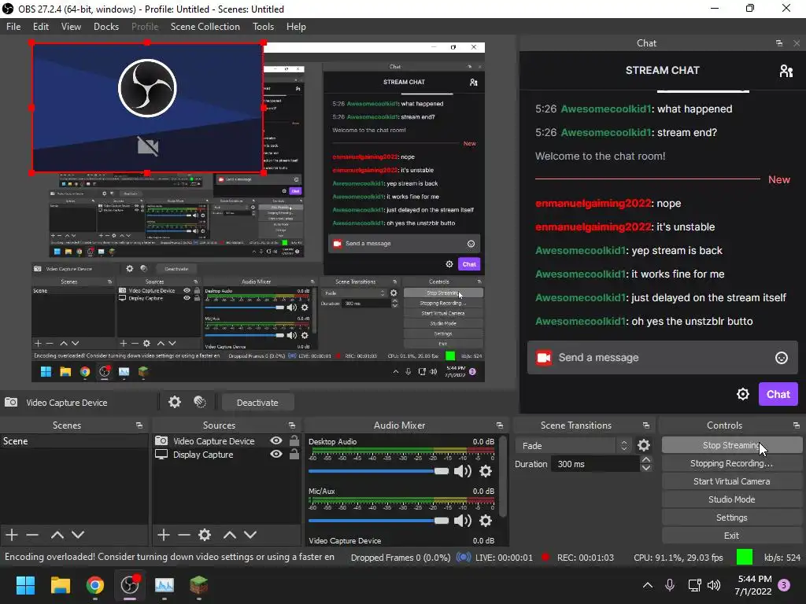Open chat settings gear icon

click(x=743, y=394)
